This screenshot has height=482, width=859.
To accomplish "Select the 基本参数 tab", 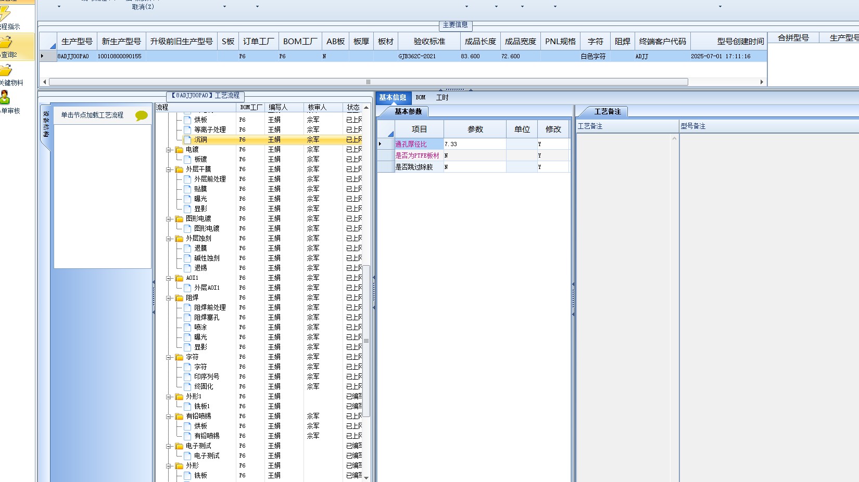I will coord(408,111).
